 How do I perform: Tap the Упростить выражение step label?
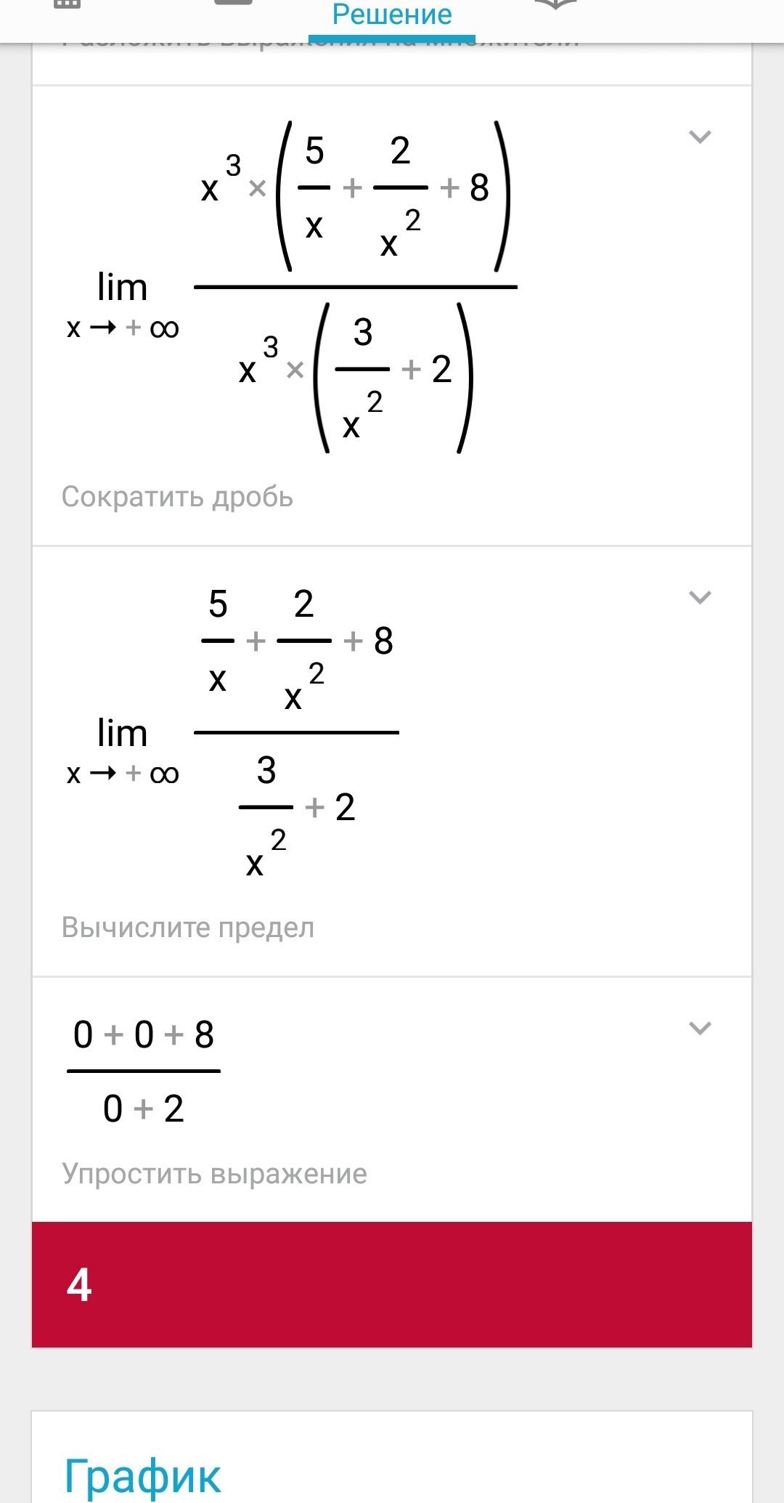pos(214,1174)
